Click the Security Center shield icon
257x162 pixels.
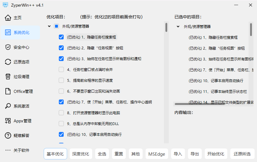click(x=8, y=47)
